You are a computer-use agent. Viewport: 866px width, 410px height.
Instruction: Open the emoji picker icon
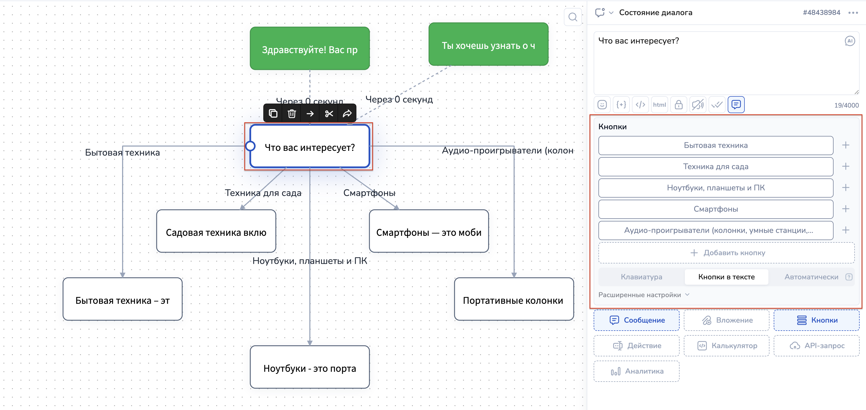(602, 105)
